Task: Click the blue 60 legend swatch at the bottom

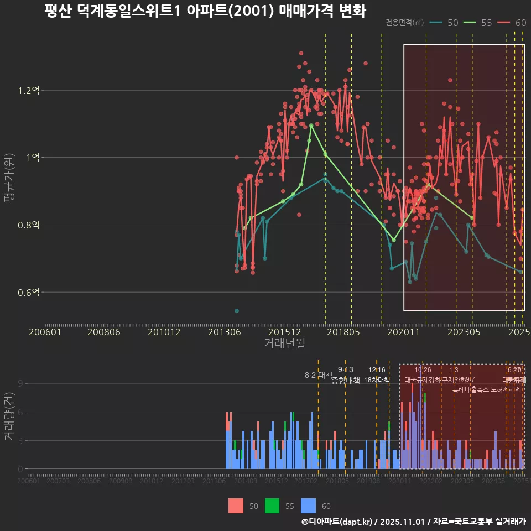Action: (308, 505)
